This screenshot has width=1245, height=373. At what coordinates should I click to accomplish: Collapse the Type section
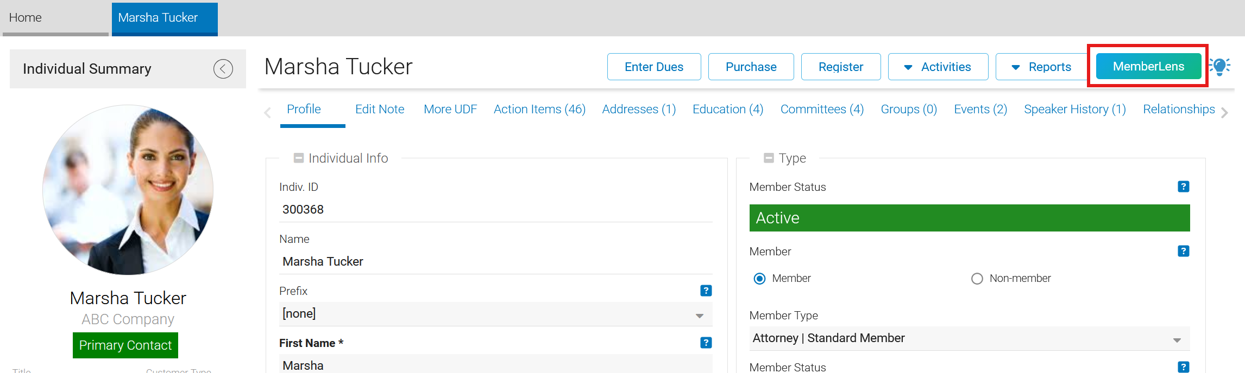pyautogui.click(x=769, y=158)
